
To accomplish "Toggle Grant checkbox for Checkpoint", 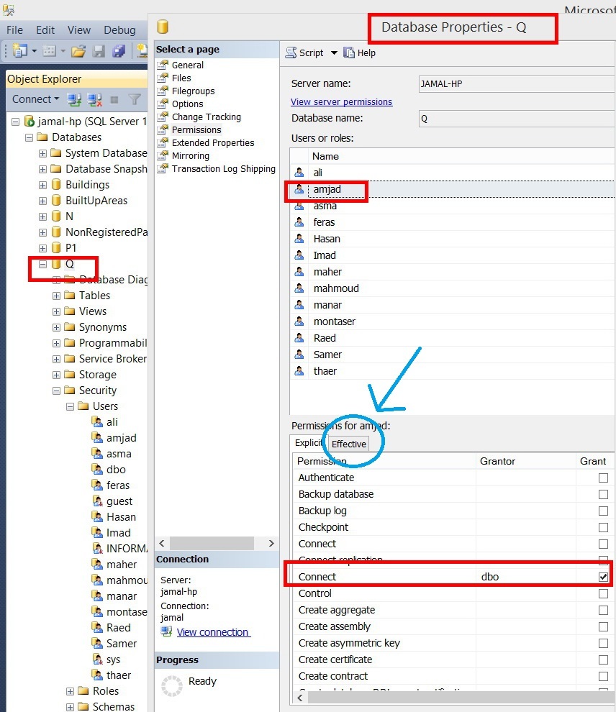I will [x=603, y=527].
